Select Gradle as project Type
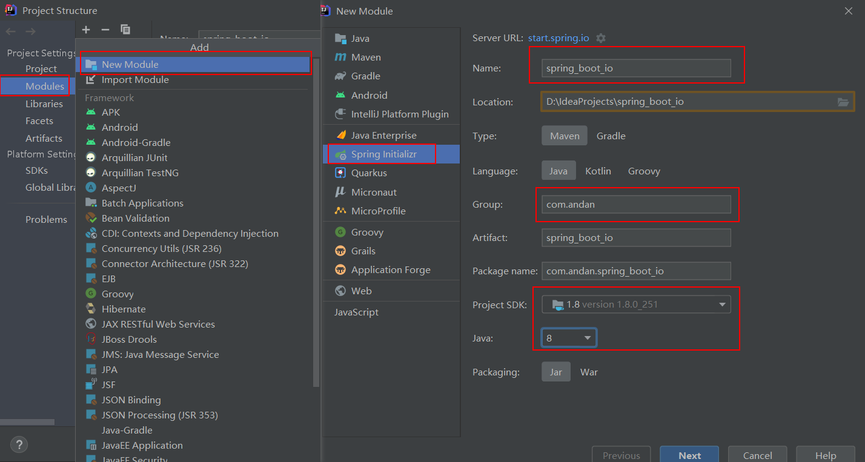Image resolution: width=865 pixels, height=462 pixels. pos(611,136)
